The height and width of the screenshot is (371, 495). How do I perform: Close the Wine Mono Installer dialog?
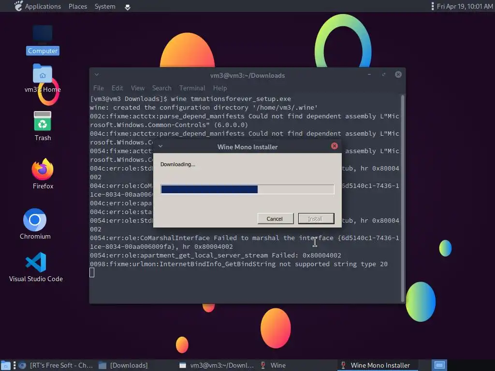click(335, 146)
